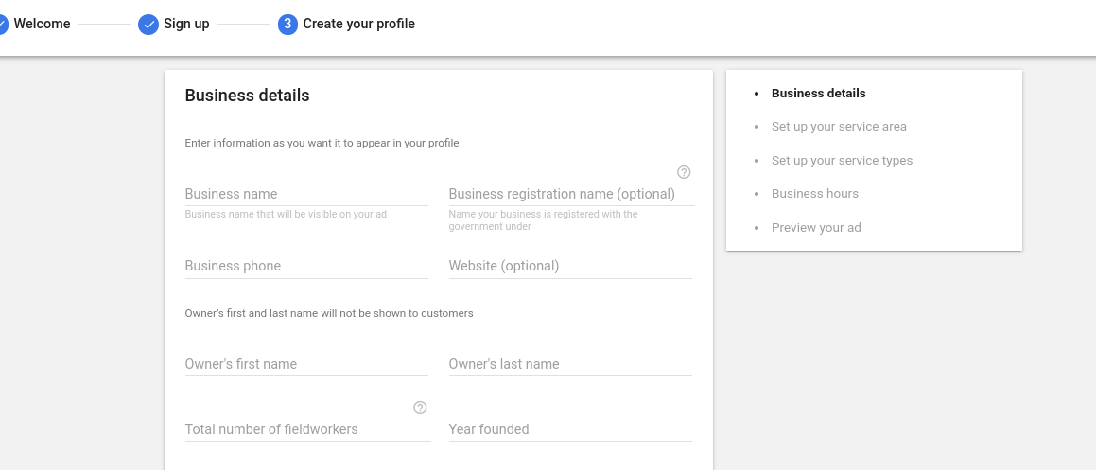This screenshot has width=1096, height=470.
Task: Select the Create your profile step label
Action: [358, 24]
